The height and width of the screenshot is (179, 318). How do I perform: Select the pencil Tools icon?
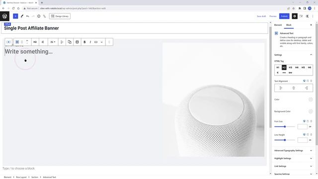(22, 16)
